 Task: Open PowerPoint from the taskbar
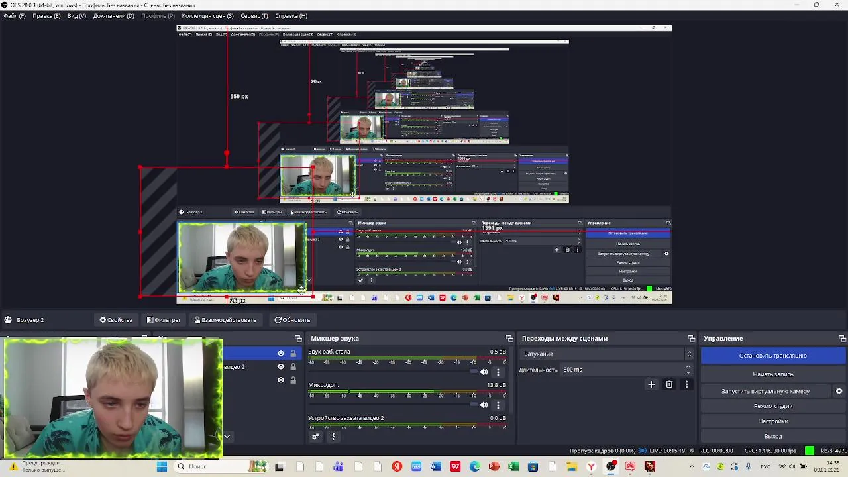[x=494, y=466]
